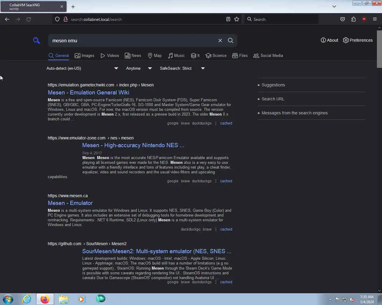Open the language Auto-detect dropdown
382x305 pixels.
82,69
